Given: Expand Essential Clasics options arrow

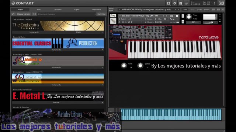Looking at the screenshot, I should 103,50.
